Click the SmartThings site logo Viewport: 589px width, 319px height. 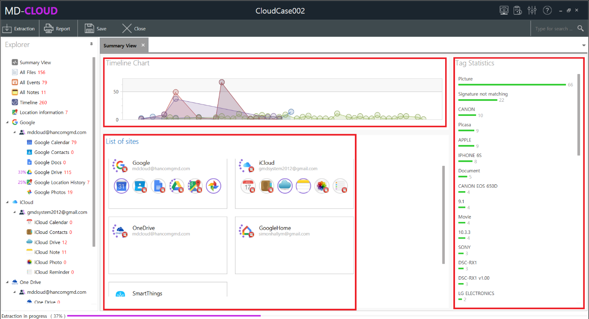[x=120, y=294]
